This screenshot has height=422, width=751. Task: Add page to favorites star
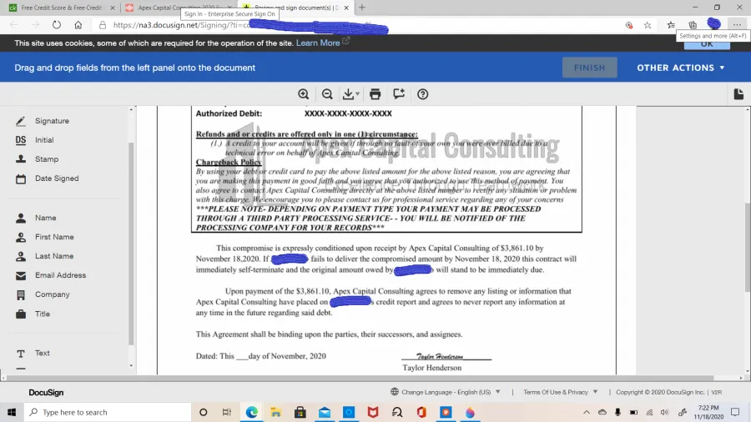point(647,25)
